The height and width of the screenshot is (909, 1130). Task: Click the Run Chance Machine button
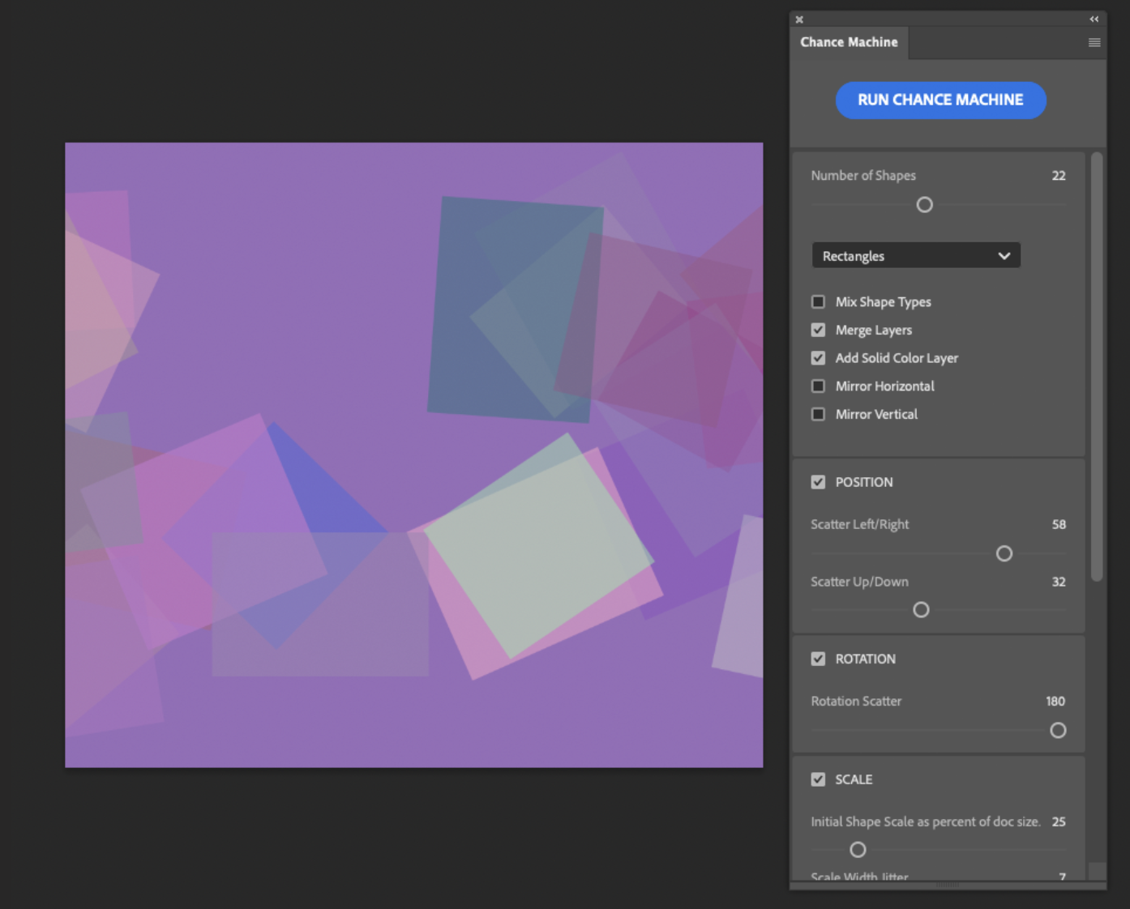tap(940, 100)
